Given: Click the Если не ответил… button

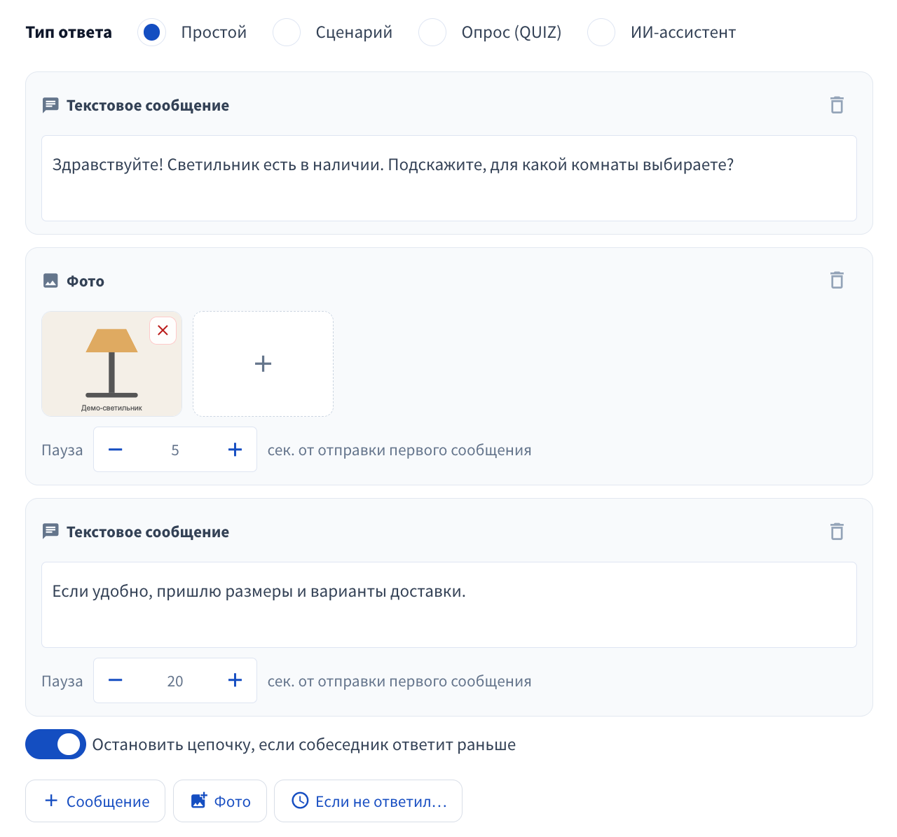Looking at the screenshot, I should click(368, 801).
